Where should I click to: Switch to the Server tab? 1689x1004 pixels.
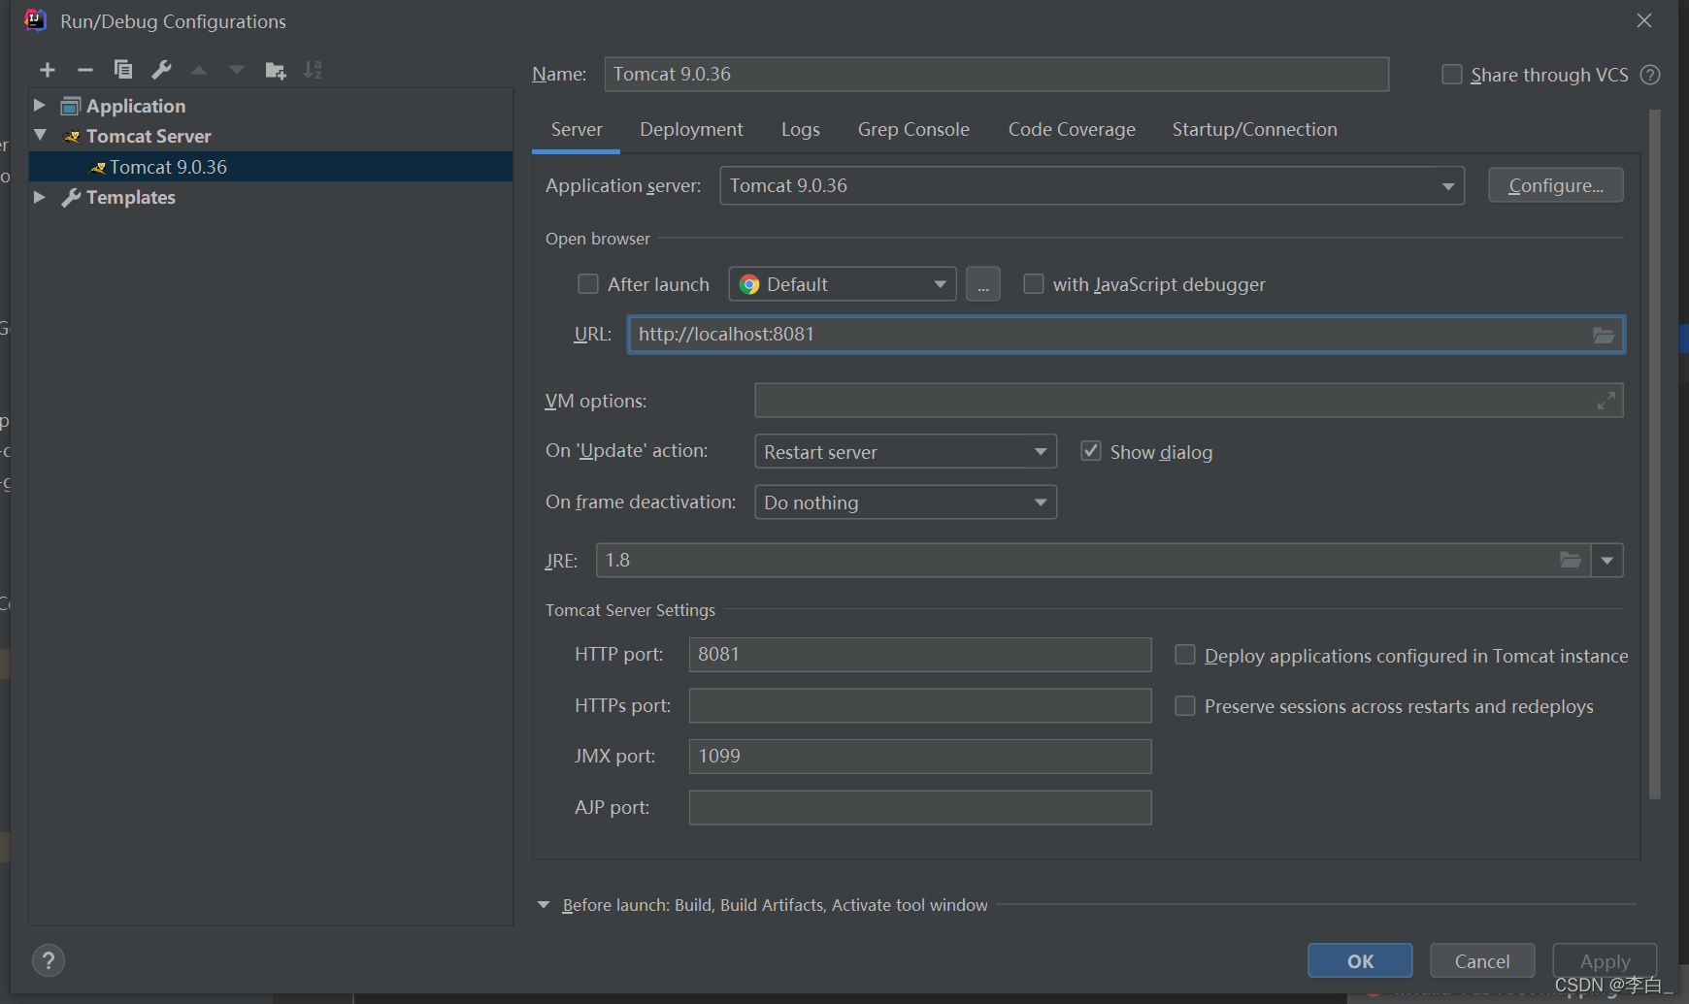click(x=577, y=129)
